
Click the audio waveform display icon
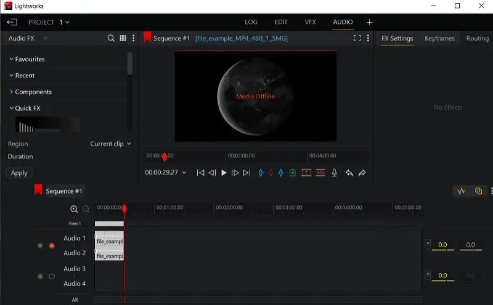pyautogui.click(x=462, y=191)
